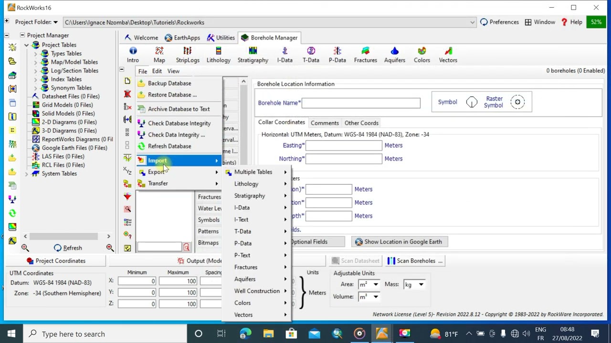
Task: Select Backup Database menu item
Action: (x=179, y=83)
